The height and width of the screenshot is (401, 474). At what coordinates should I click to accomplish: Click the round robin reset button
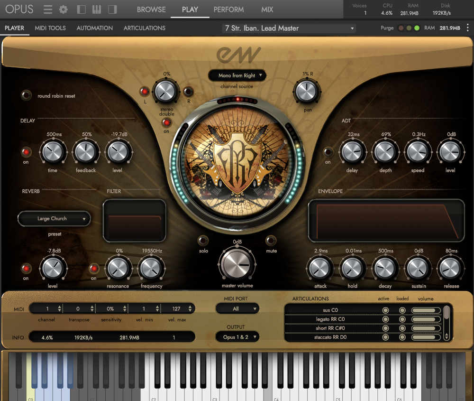(x=27, y=95)
